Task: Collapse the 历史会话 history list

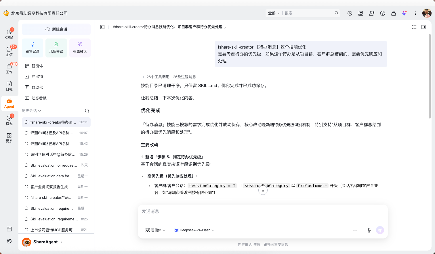Action: tap(31, 111)
